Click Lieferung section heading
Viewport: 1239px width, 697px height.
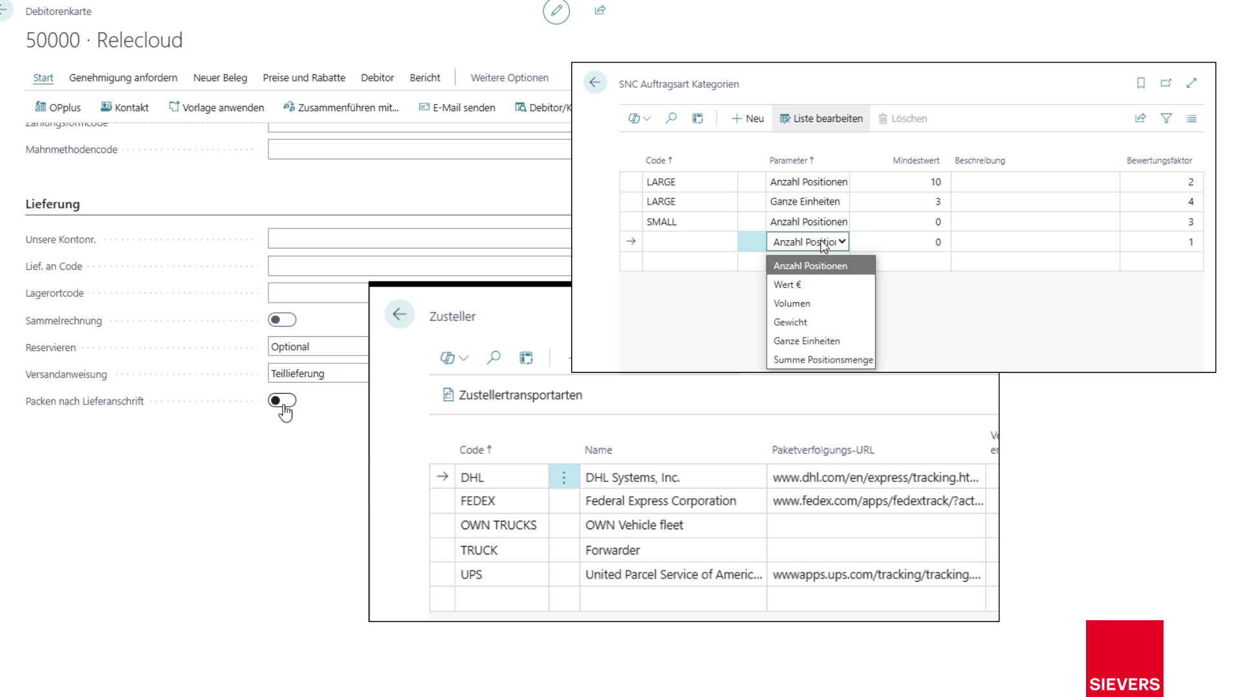coord(53,204)
